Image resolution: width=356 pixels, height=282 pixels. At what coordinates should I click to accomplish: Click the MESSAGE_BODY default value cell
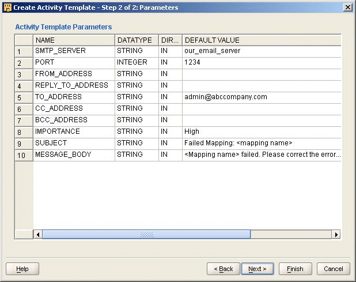click(x=262, y=156)
